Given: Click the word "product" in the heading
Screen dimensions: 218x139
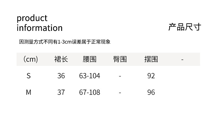Looking at the screenshot, I should click(32, 18).
